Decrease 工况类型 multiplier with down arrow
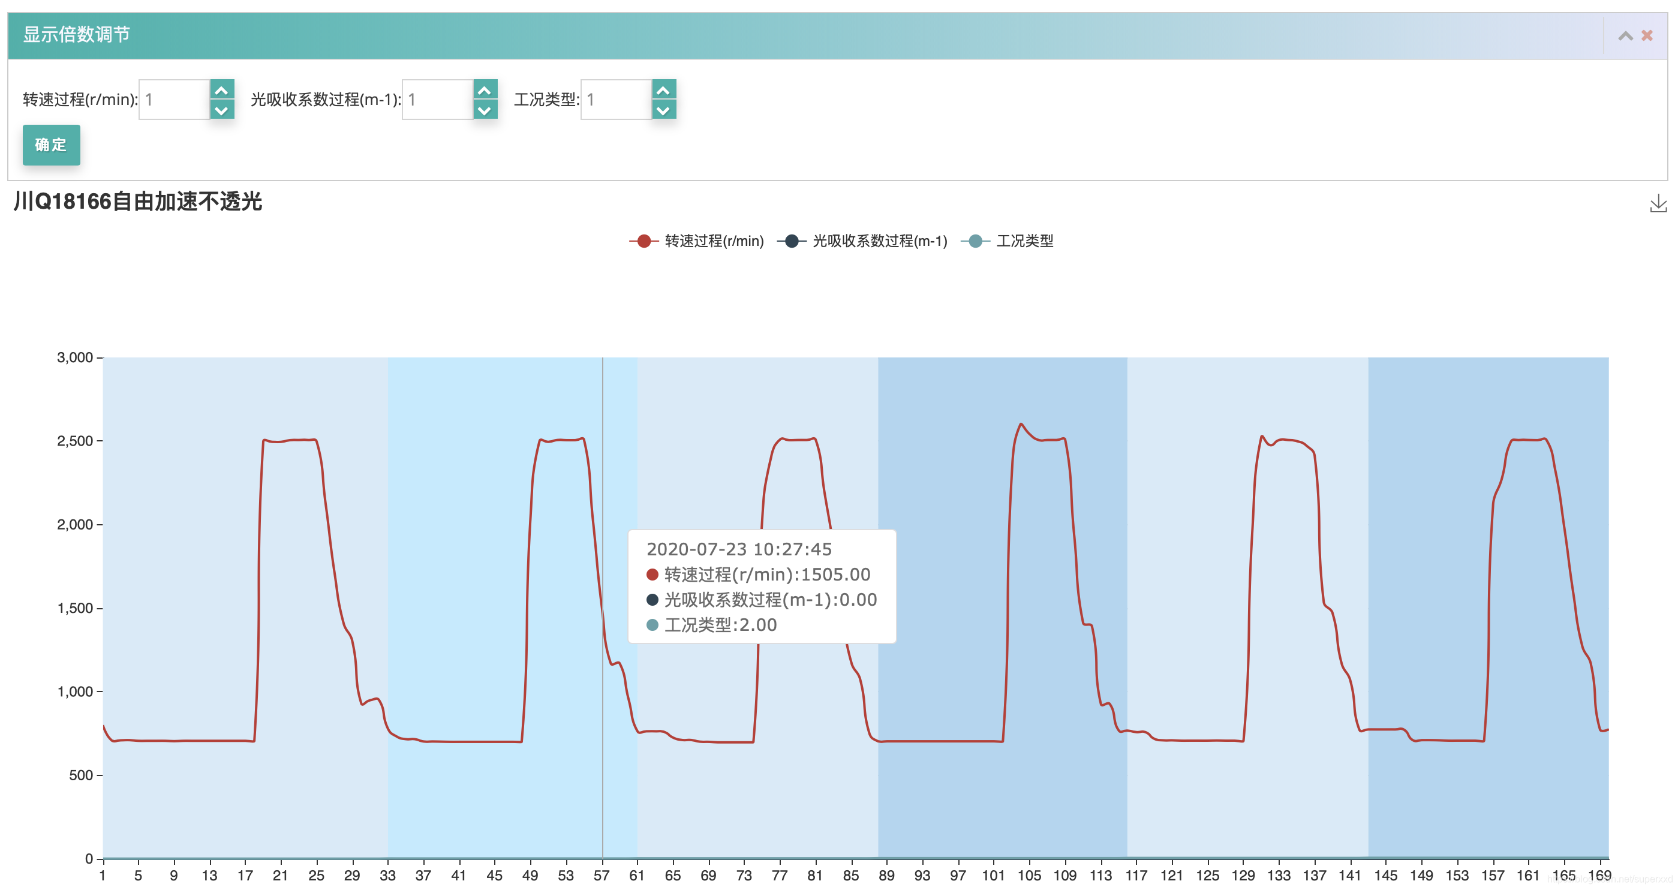This screenshot has width=1678, height=890. pyautogui.click(x=663, y=110)
